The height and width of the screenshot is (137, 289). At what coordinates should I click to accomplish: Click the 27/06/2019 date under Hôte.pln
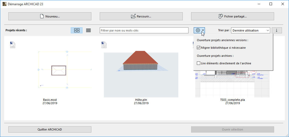(141, 103)
